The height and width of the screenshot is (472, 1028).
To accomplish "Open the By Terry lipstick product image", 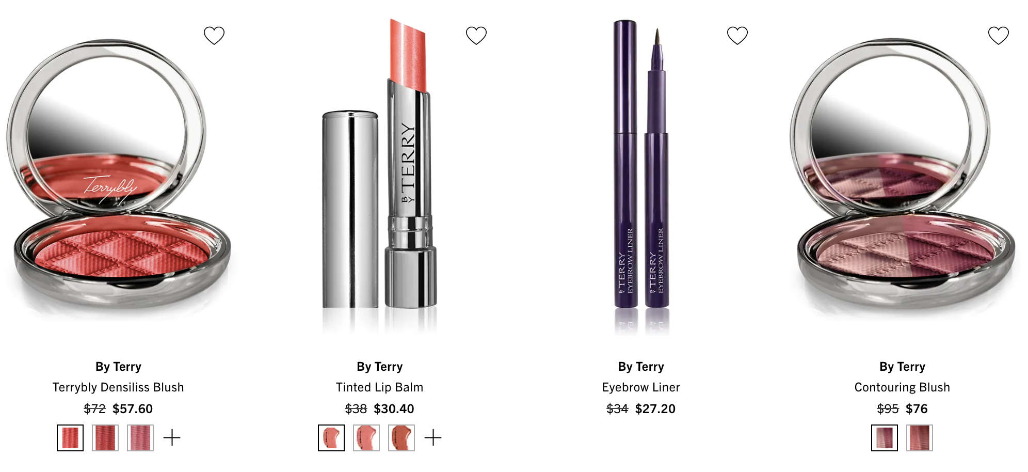I will [380, 176].
